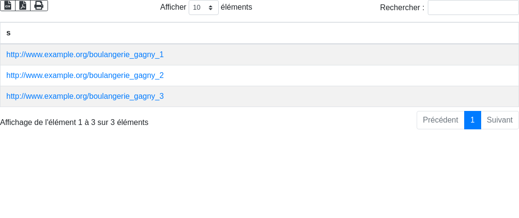Click empty space in the second table row
The height and width of the screenshot is (218, 519).
click(x=340, y=76)
